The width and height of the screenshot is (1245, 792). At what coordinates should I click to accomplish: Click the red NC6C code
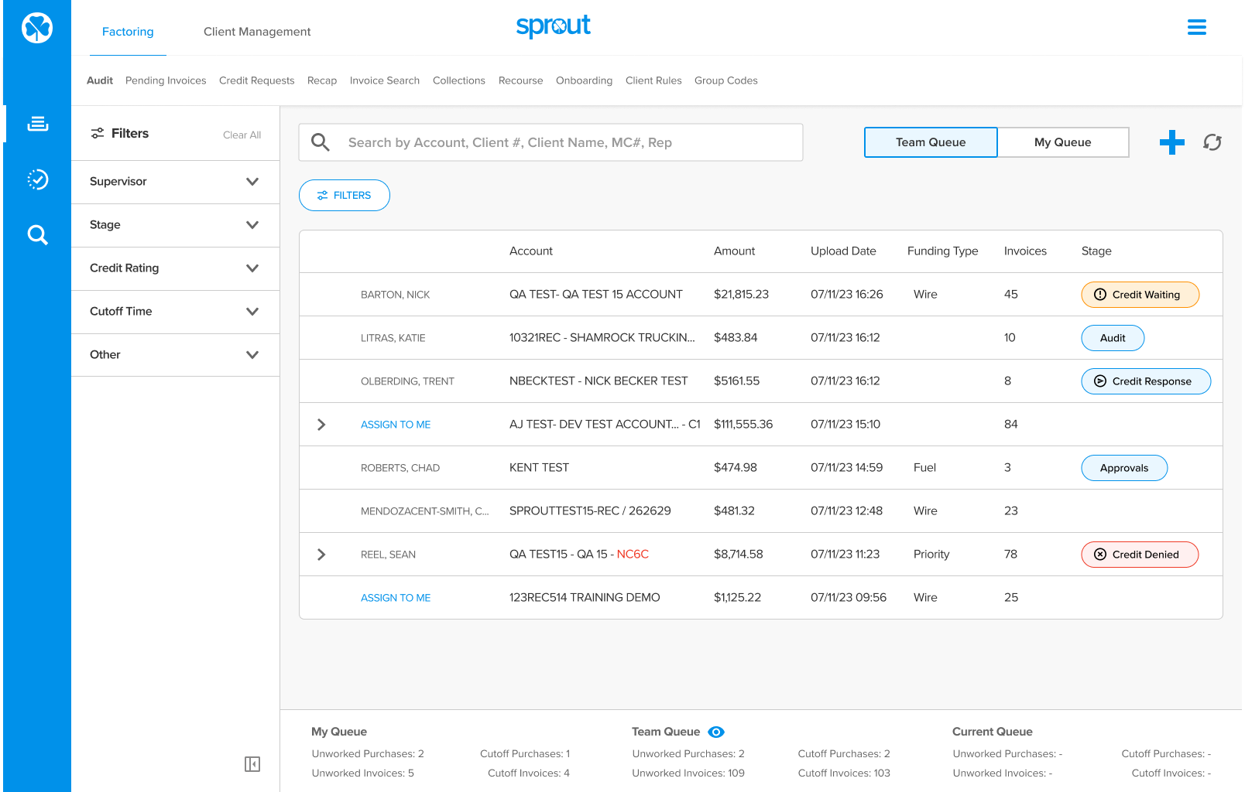pos(633,555)
